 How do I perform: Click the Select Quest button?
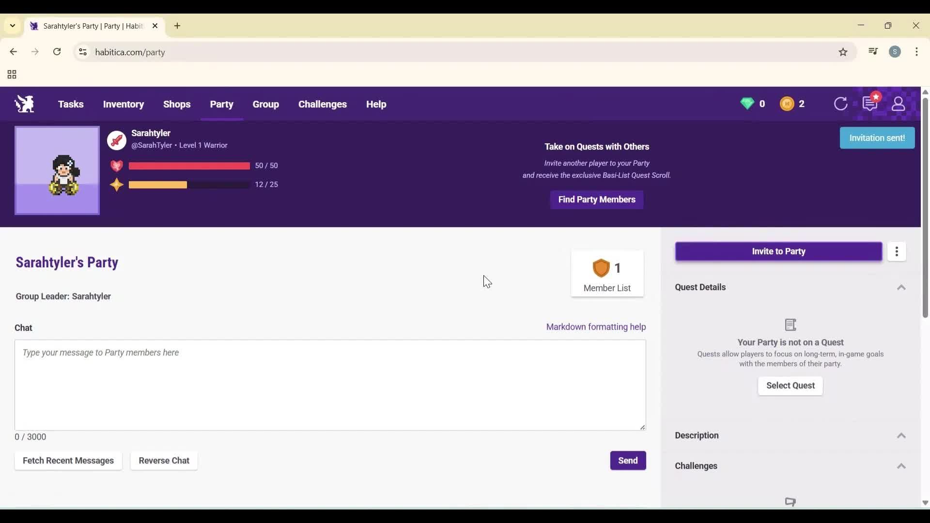click(790, 386)
